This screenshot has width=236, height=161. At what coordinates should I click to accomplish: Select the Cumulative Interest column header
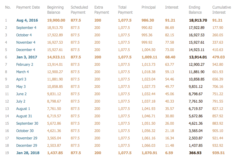pyautogui.click(x=222, y=10)
